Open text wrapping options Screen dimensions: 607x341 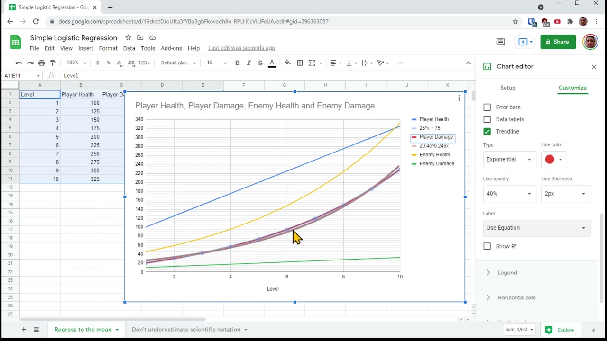368,63
